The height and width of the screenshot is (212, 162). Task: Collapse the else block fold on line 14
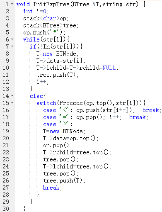click(x=12, y=95)
